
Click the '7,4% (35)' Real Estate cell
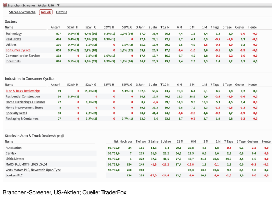tap(90, 39)
